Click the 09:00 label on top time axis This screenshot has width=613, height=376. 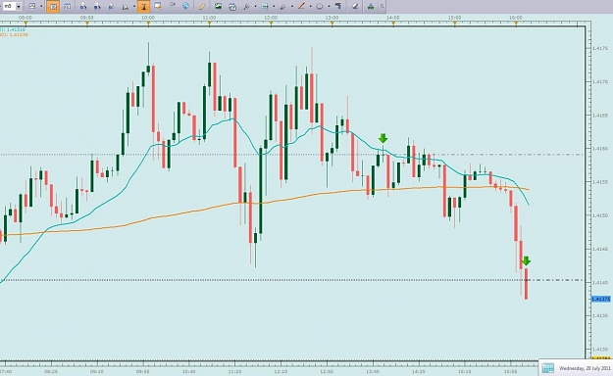coord(86,18)
